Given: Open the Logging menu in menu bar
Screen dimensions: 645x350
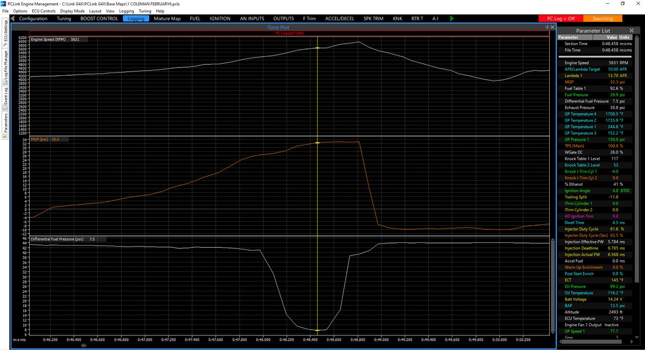Looking at the screenshot, I should pos(126,11).
